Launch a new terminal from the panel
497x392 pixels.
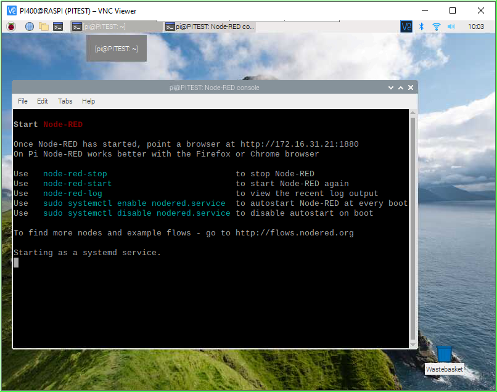click(58, 27)
